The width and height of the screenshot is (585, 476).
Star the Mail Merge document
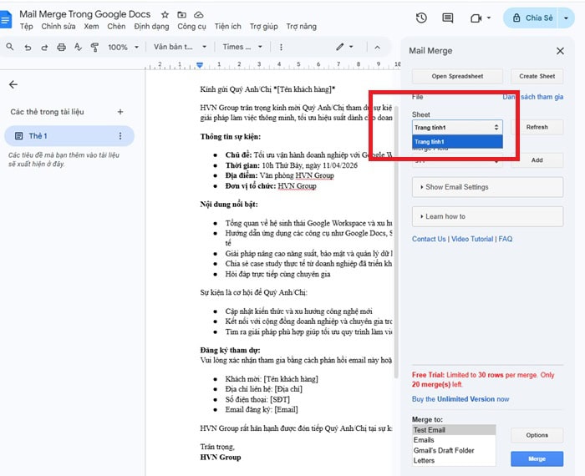(165, 14)
